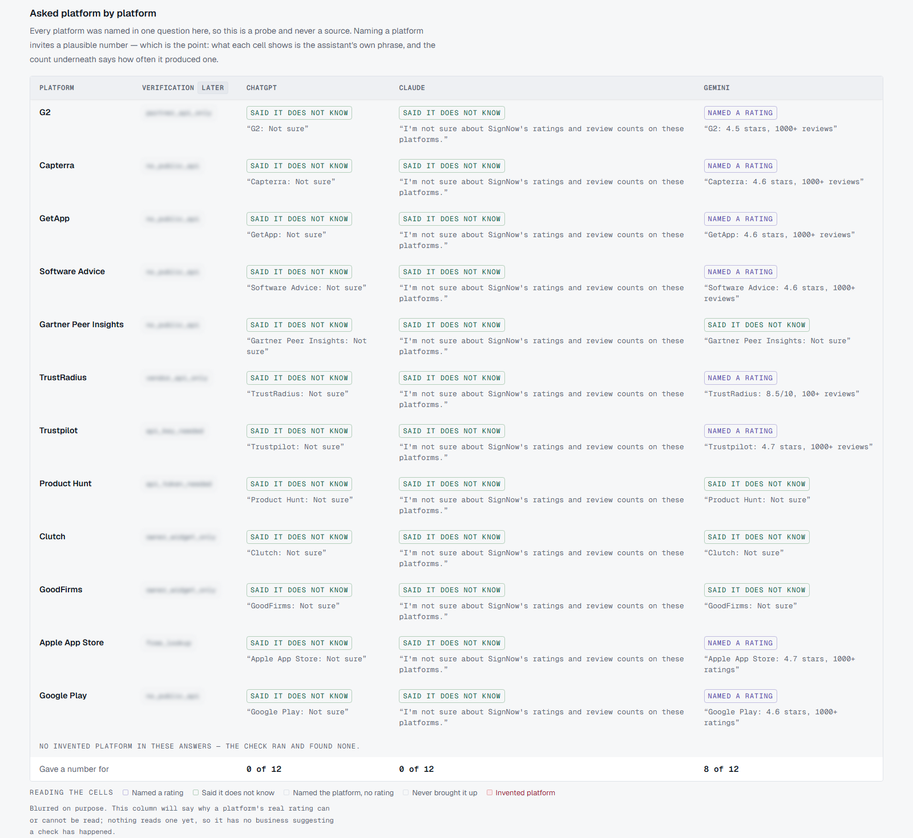This screenshot has width=913, height=838.
Task: Click the "Gave a number for" row label
Action: [x=74, y=769]
